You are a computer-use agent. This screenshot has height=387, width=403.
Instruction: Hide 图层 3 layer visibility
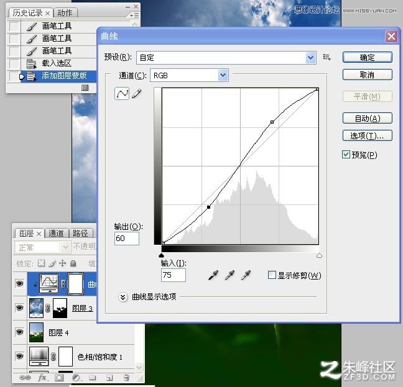point(19,307)
